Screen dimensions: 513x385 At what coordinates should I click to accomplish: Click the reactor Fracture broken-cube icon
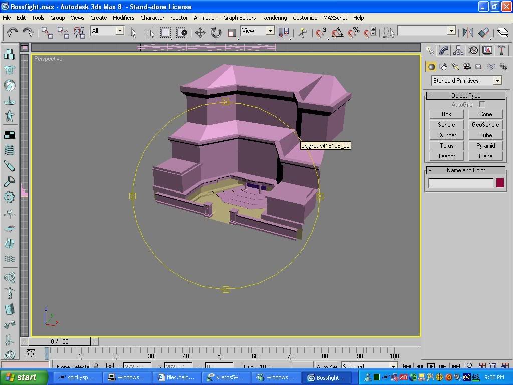9,243
